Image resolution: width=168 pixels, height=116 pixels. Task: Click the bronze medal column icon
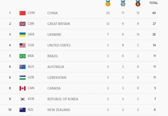pos(138,4)
